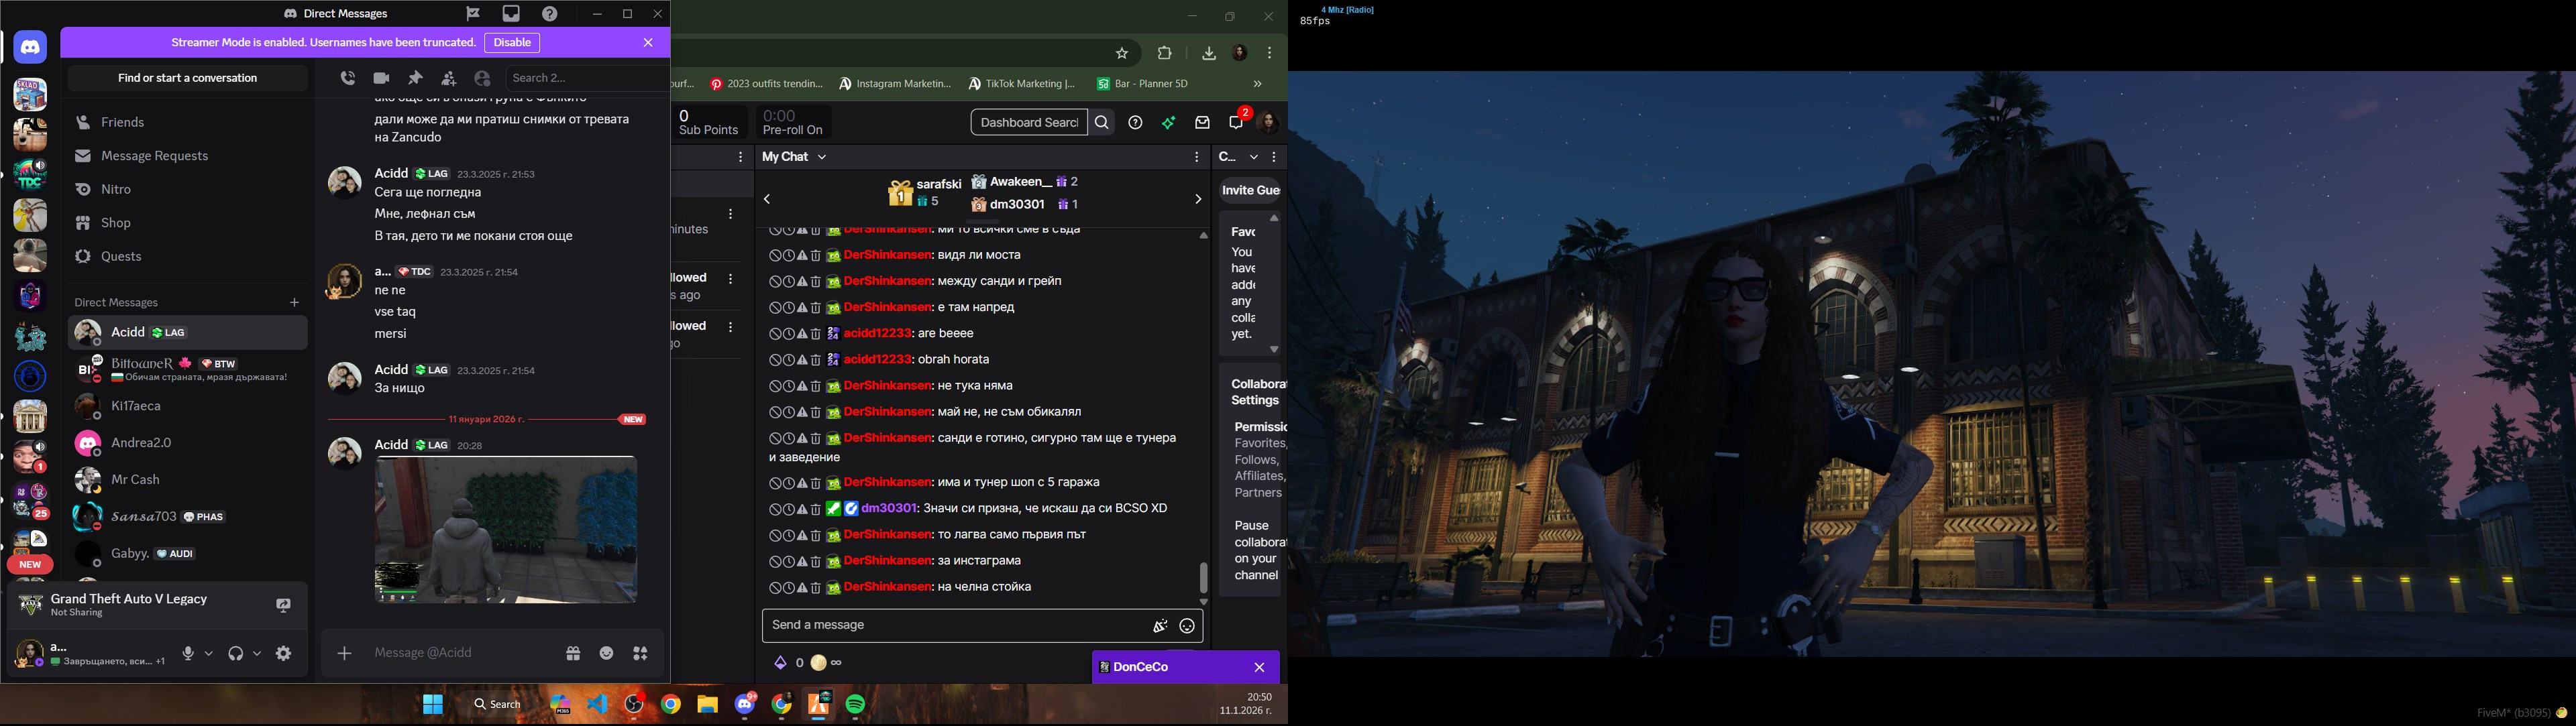Screen dimensions: 2576x726
Task: Send a gift in Discord chat
Action: pos(573,653)
